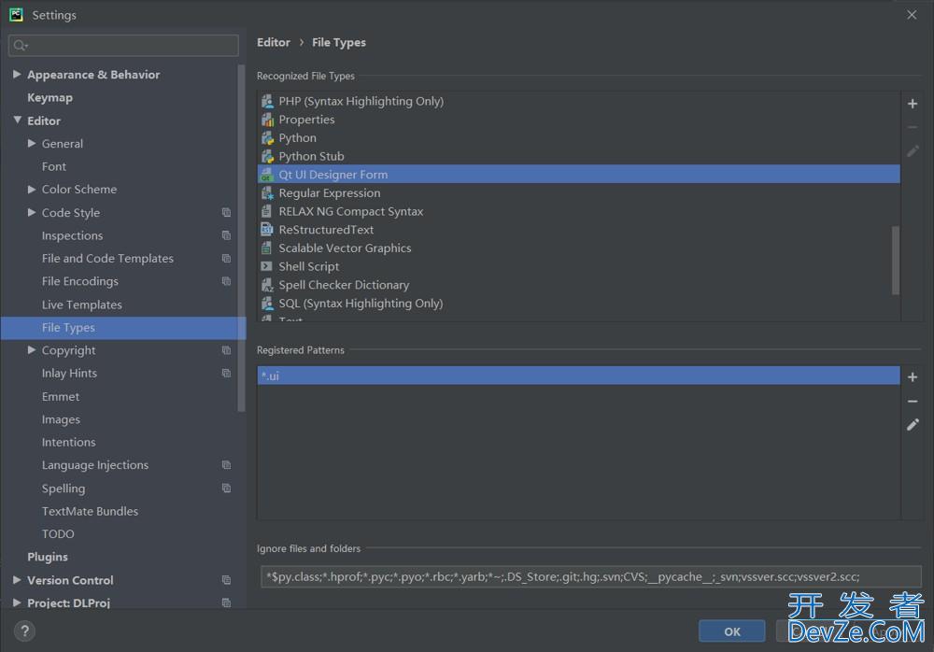Open the Live Templates settings page
This screenshot has width=934, height=652.
pos(81,305)
